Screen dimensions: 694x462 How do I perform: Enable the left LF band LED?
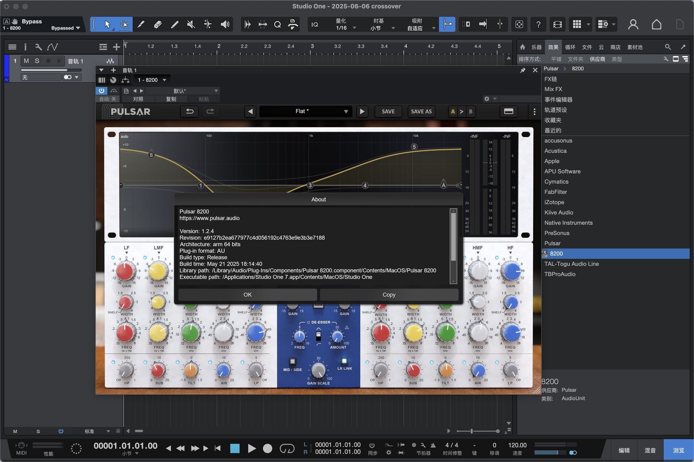[x=113, y=258]
